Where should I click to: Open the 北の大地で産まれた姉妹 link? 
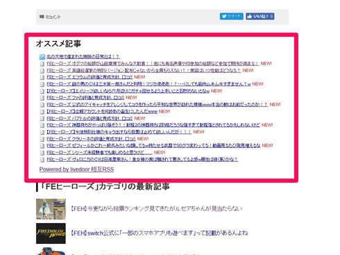(x=83, y=56)
